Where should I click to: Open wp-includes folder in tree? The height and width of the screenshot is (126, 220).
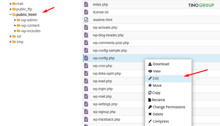click(31, 31)
